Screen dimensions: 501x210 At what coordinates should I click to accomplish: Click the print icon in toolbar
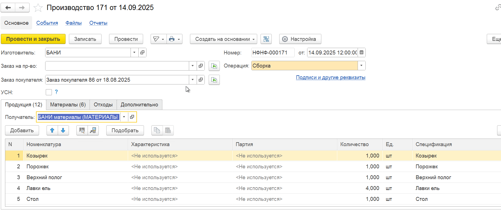pyautogui.click(x=172, y=39)
